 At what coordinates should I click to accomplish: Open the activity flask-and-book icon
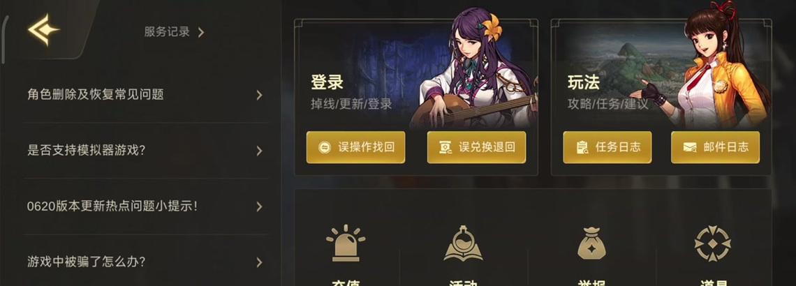(463, 243)
